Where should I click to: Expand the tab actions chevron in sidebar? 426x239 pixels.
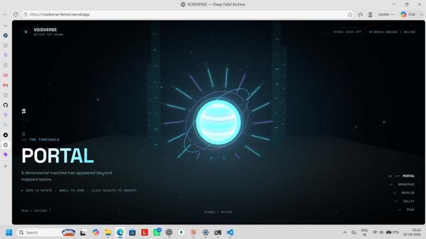coord(5,26)
